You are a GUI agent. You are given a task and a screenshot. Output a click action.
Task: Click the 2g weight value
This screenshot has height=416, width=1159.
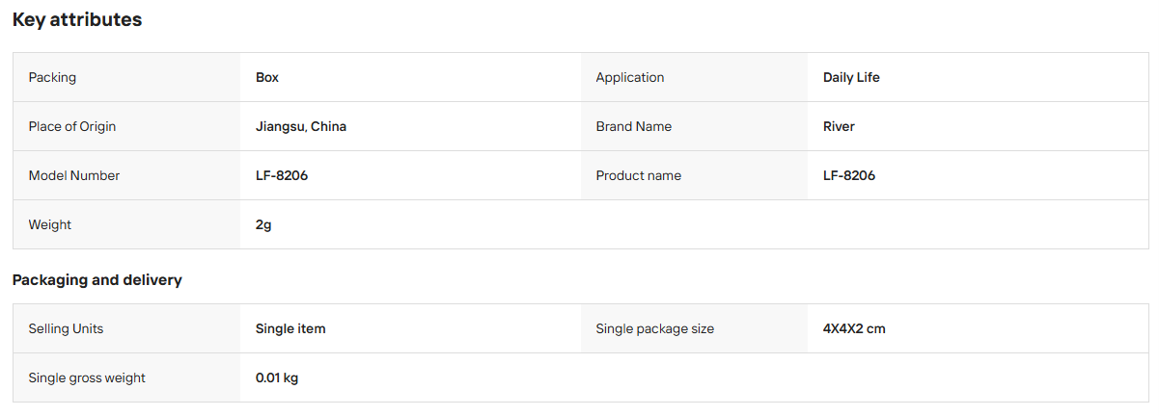tap(263, 224)
